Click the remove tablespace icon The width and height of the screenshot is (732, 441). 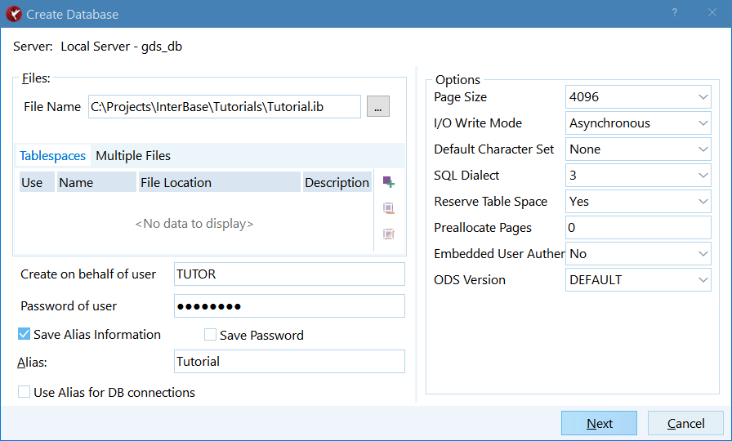[388, 208]
